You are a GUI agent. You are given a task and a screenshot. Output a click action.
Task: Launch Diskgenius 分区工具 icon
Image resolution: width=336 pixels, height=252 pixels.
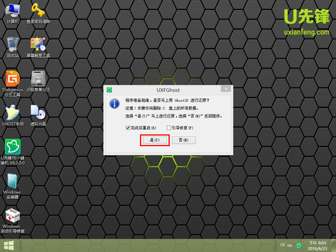(x=13, y=83)
